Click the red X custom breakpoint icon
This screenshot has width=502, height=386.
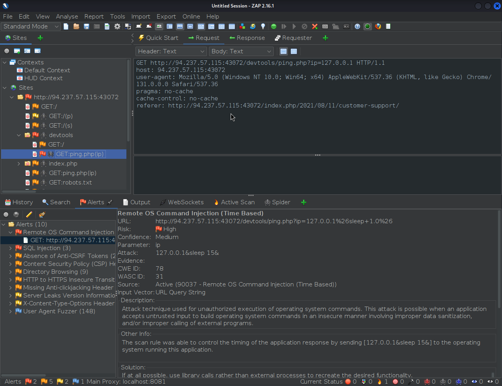[x=315, y=26]
